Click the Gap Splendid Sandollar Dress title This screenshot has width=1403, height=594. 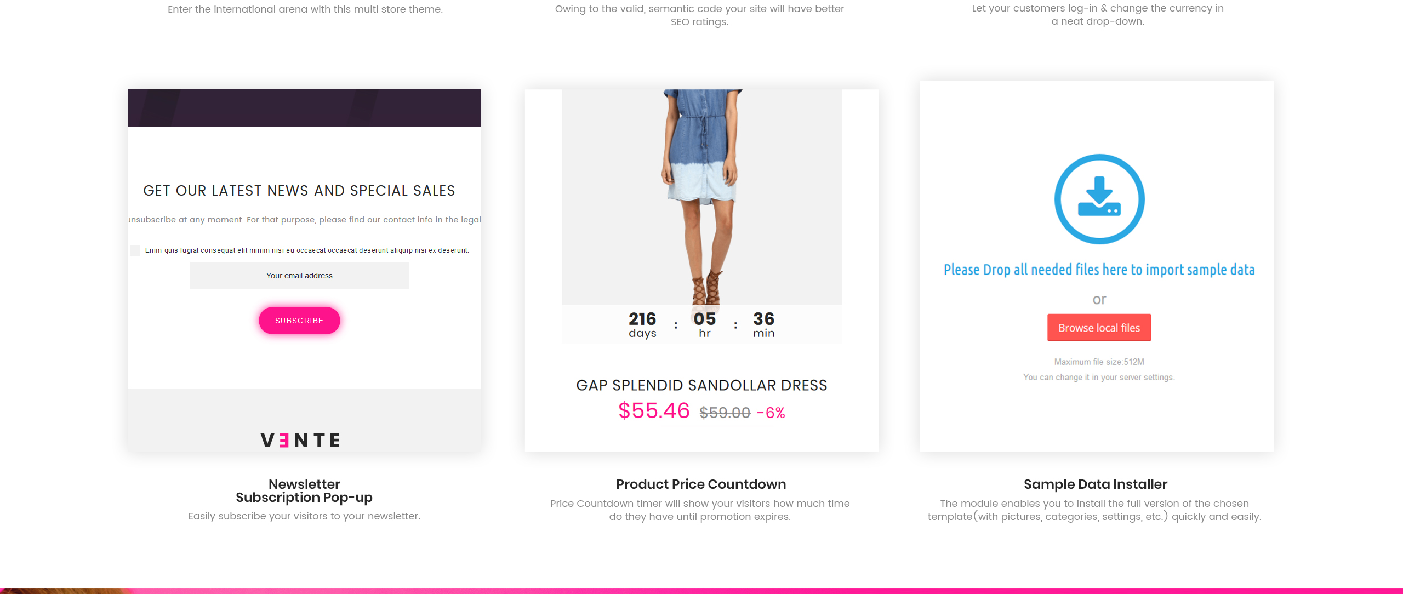coord(701,385)
